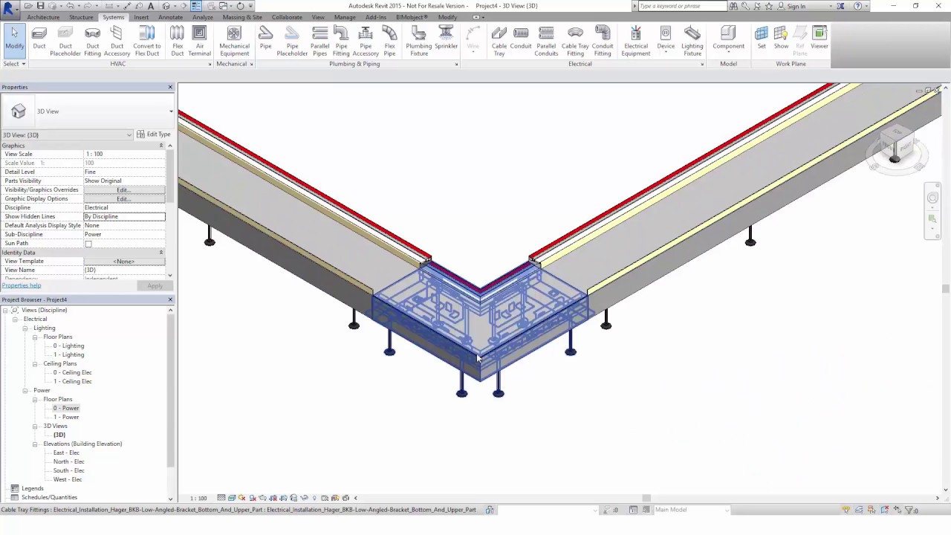This screenshot has width=951, height=535.
Task: Open the BIMobject ribbon tab
Action: (412, 17)
